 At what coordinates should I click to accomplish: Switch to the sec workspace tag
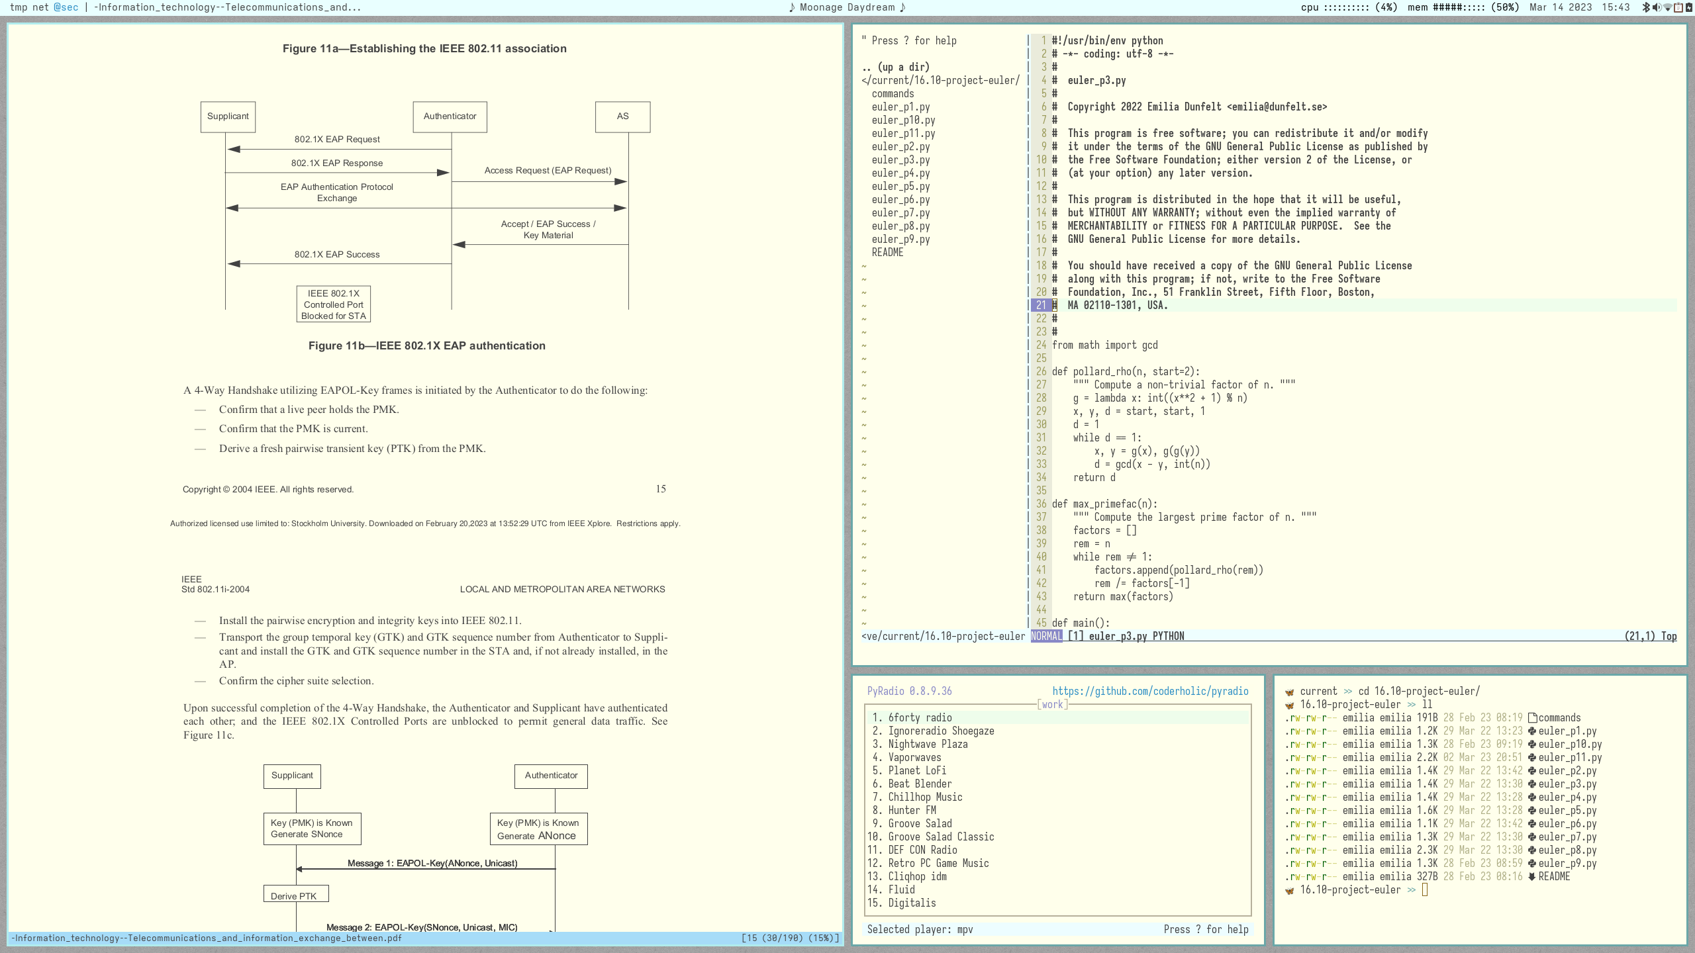(66, 7)
